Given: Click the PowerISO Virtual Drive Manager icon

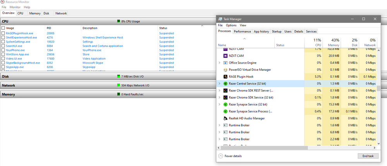Looking at the screenshot, I should (x=225, y=70).
